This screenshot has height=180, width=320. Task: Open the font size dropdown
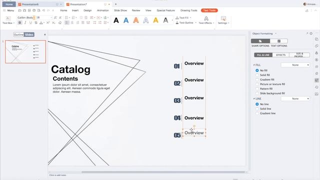[51, 18]
